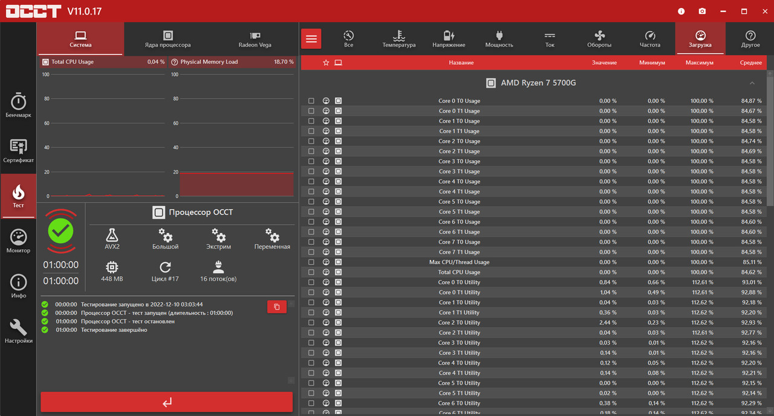Click the green checkmark test status icon

[x=60, y=230]
